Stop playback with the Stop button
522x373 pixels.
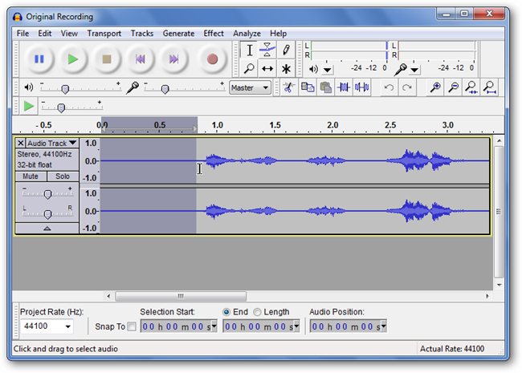[x=107, y=59]
